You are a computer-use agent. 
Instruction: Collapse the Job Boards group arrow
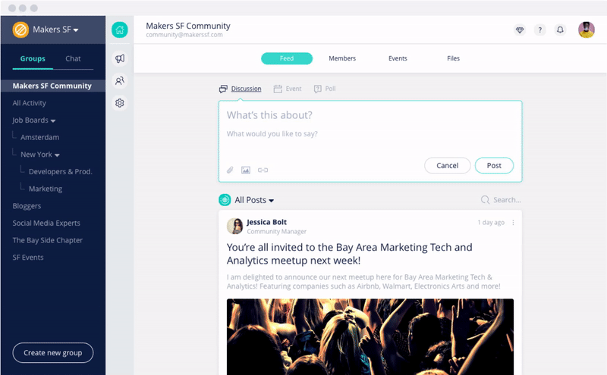point(53,121)
